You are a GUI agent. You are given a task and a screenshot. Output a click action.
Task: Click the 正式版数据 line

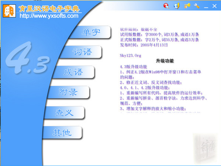[159, 40]
